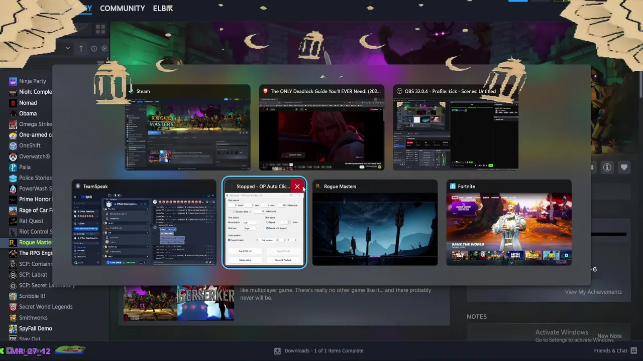Select SCP: Secret Laboratory in the library
643x361 pixels.
(x=47, y=285)
